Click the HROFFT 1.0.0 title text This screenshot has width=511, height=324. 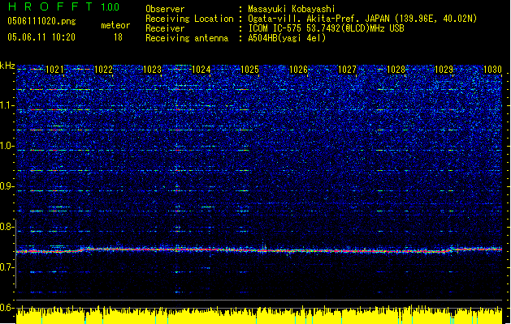[63, 6]
